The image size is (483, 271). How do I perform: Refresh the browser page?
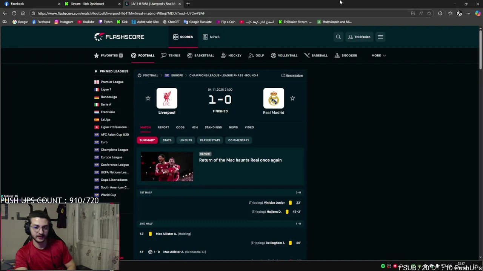14,13
